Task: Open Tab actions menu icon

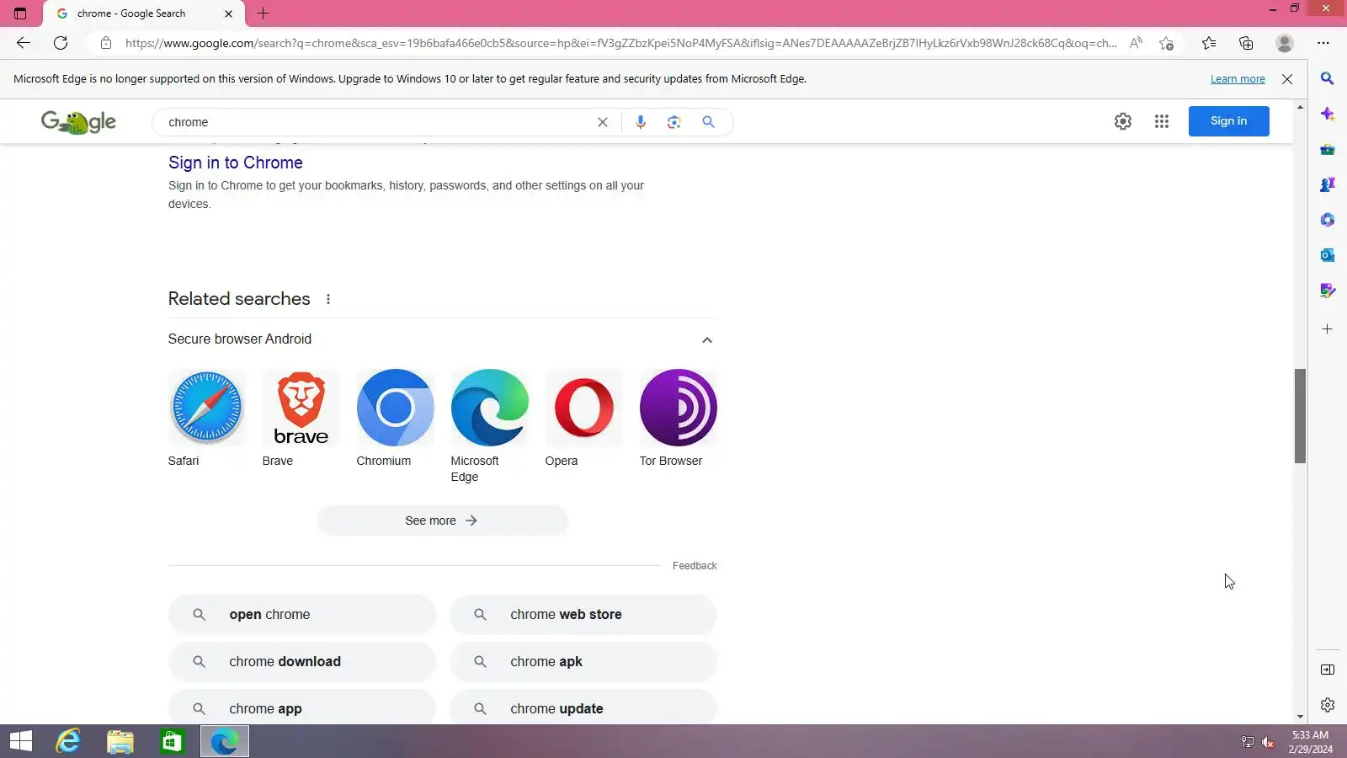Action: point(20,13)
